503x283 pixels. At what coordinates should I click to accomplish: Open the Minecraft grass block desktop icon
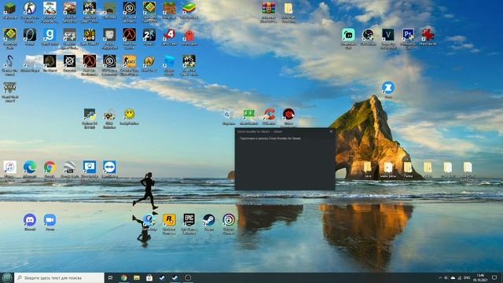[10, 9]
